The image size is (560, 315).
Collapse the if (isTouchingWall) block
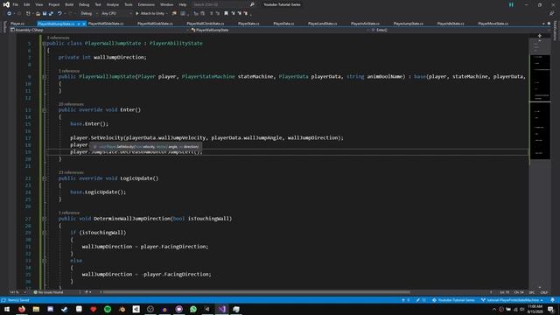coord(45,233)
